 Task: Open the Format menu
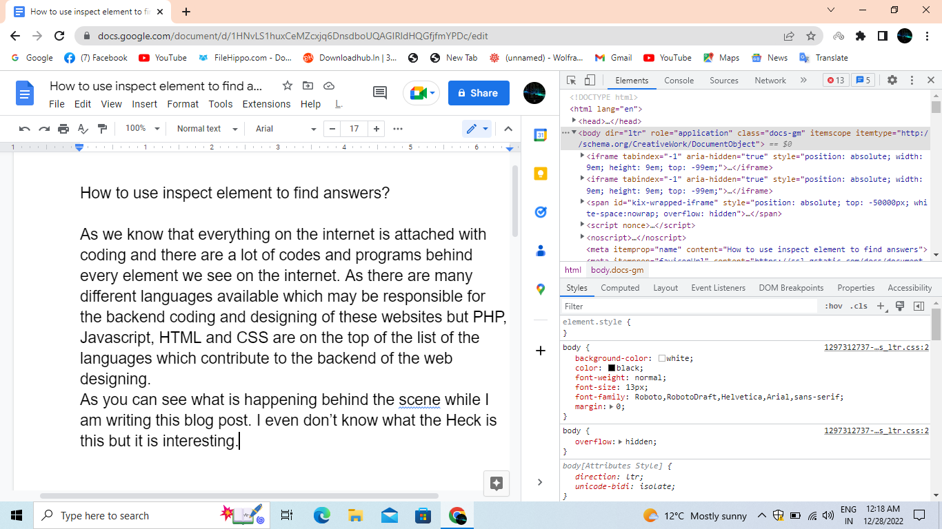pyautogui.click(x=183, y=104)
